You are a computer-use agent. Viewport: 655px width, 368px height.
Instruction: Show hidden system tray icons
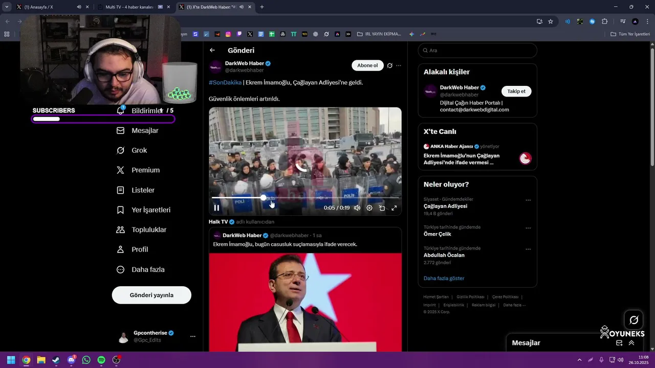579,360
